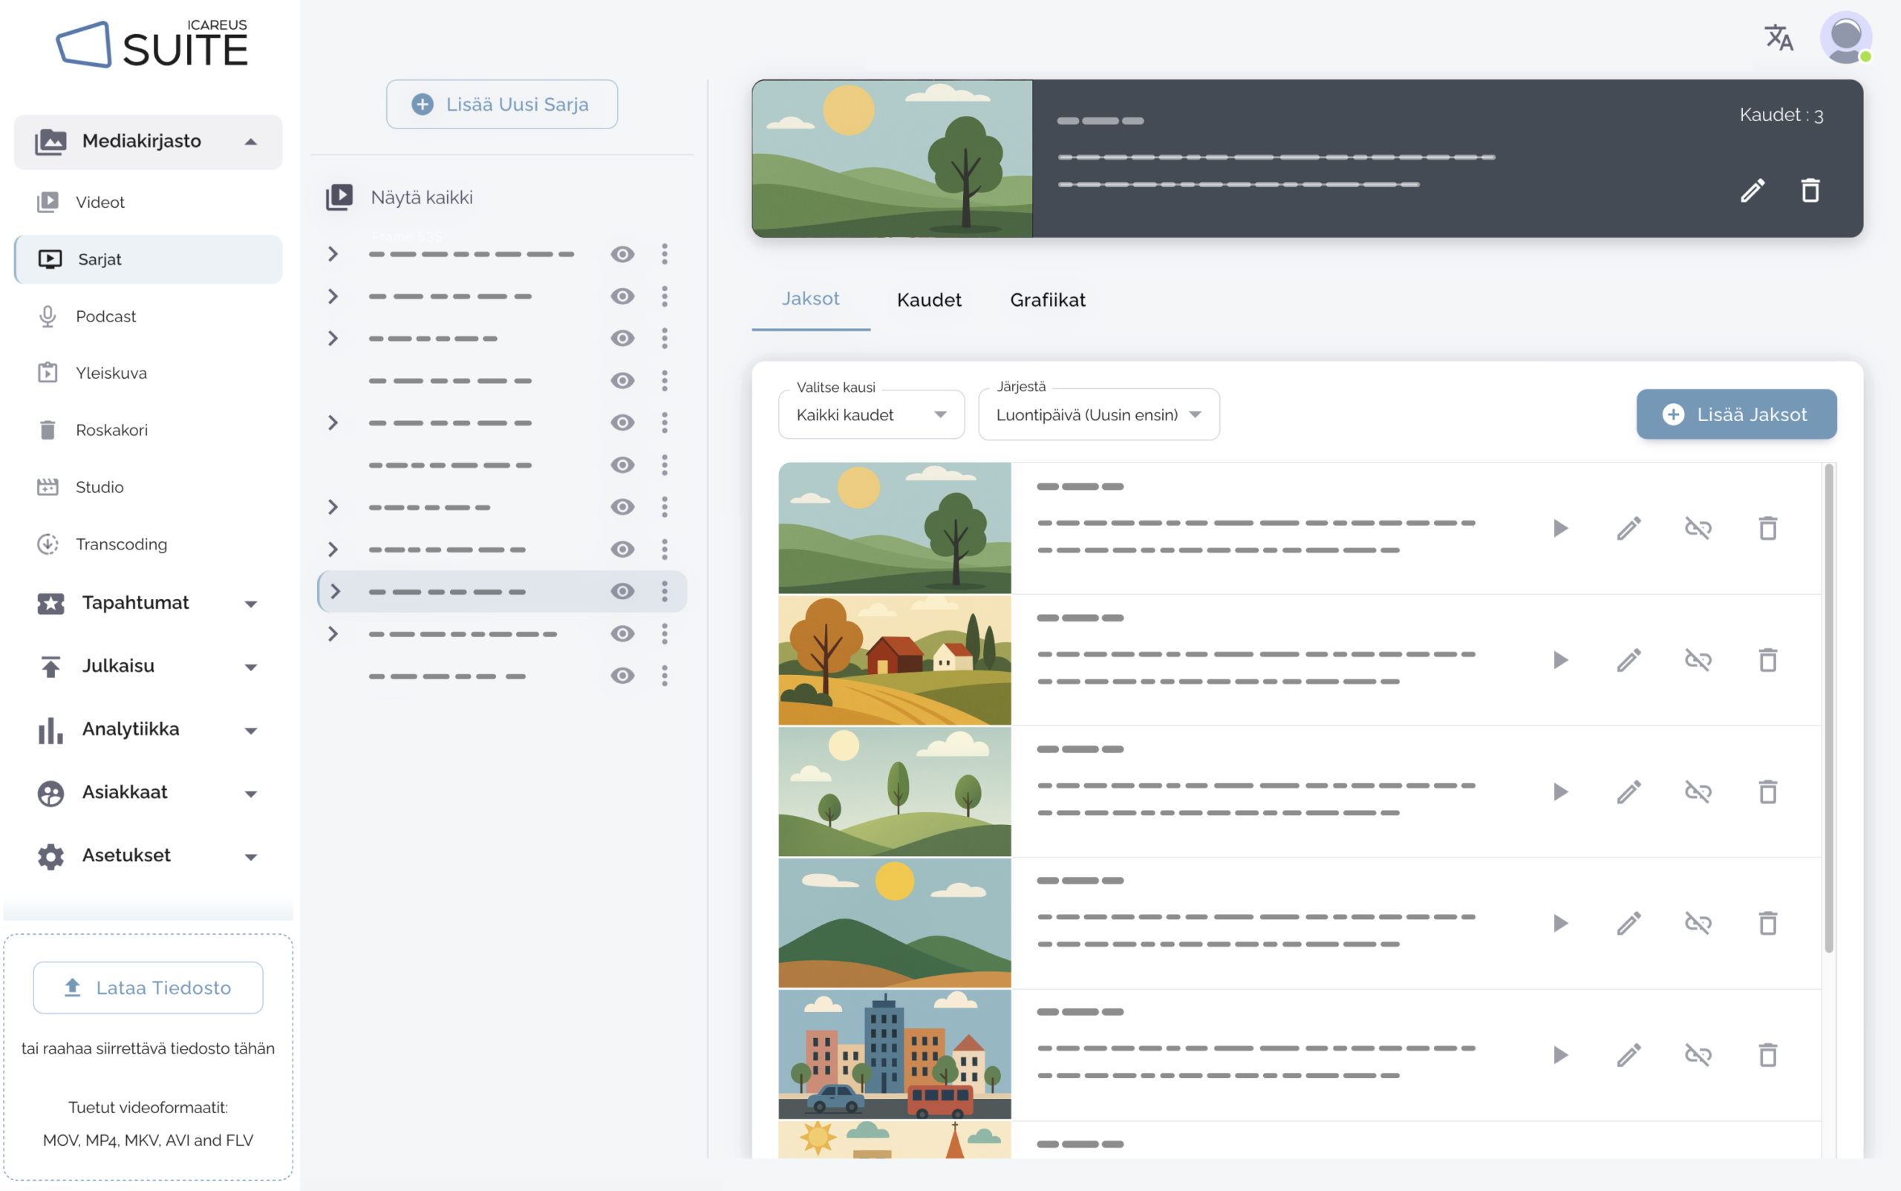Delete the series using header trash icon
The height and width of the screenshot is (1191, 1901).
1810,191
